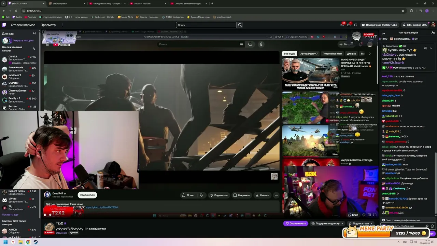
Task: Open a new browser tab
Action: [x=212, y=3]
